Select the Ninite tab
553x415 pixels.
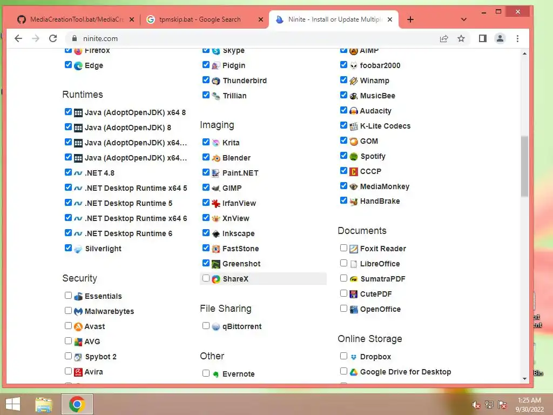tap(334, 19)
